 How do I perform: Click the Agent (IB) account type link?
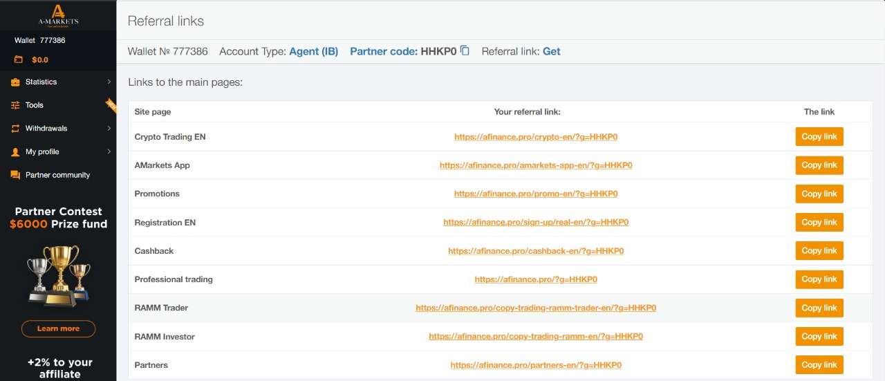(313, 51)
